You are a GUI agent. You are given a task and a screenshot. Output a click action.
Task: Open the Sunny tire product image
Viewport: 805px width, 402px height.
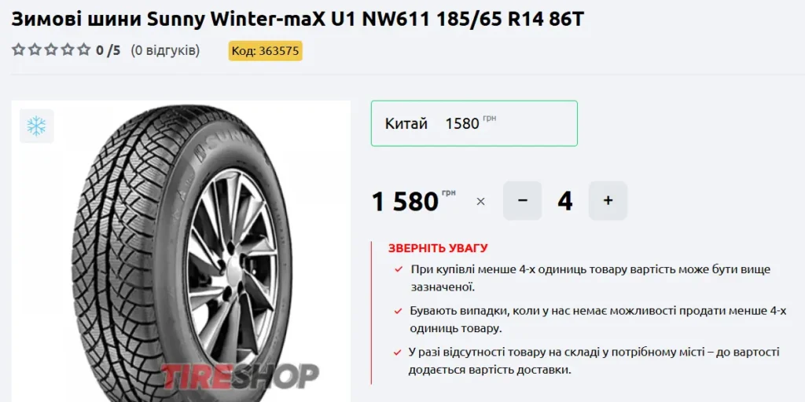pos(182,251)
